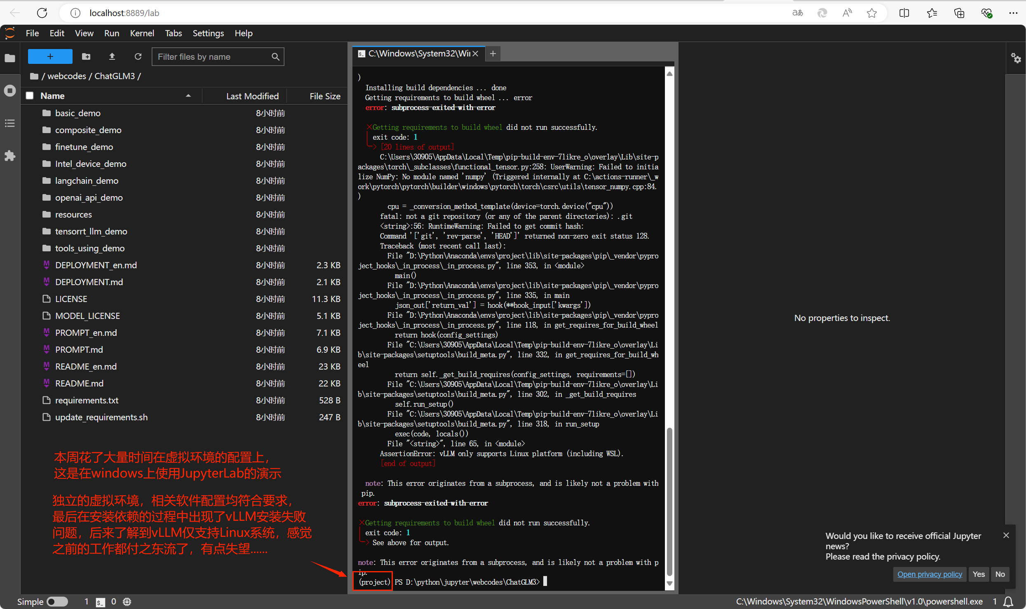This screenshot has width=1026, height=609.
Task: Open browser Favorites list icon
Action: tap(932, 13)
